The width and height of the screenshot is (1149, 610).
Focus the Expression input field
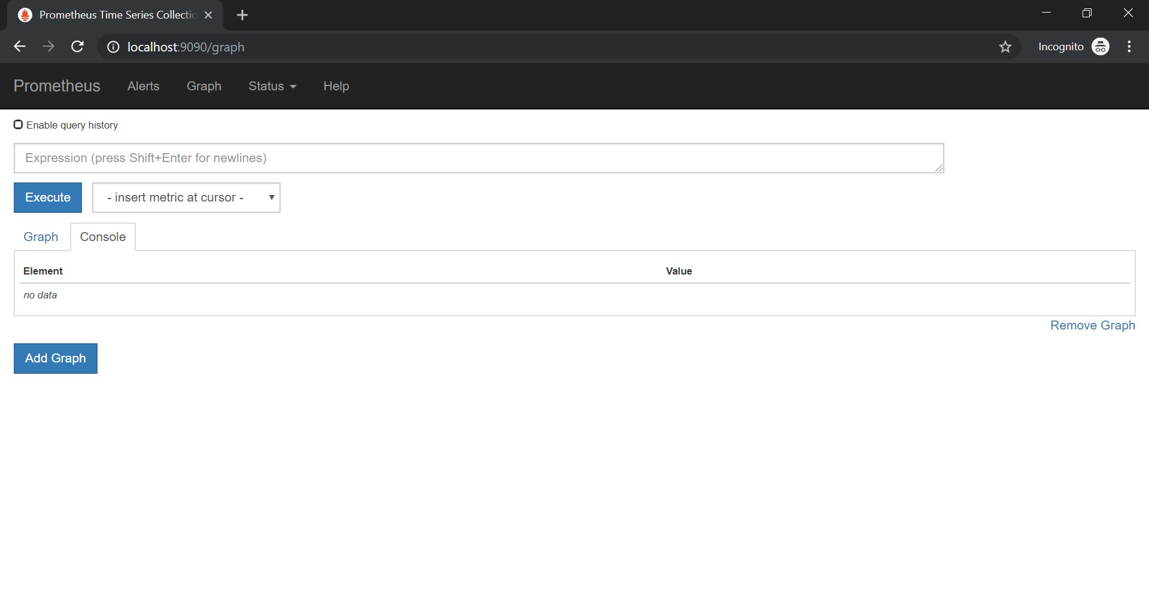click(478, 158)
